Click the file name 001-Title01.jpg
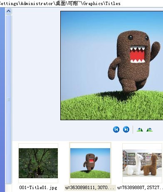This screenshot has height=192, width=163. tap(38, 187)
